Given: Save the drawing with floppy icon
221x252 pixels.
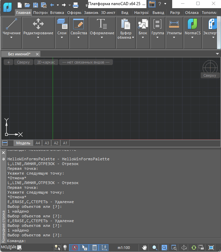Looking at the screenshot, I should (x=36, y=5).
